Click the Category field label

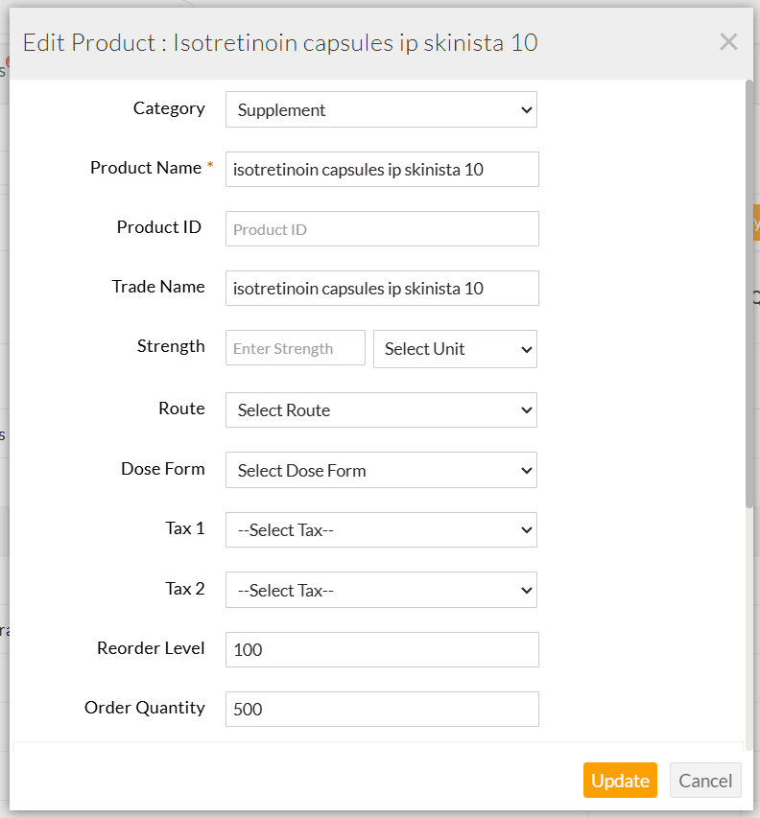(x=169, y=108)
